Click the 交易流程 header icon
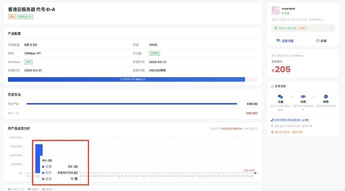 (x=272, y=86)
